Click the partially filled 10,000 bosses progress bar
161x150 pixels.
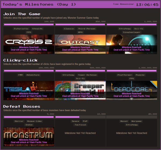[x=80, y=117]
